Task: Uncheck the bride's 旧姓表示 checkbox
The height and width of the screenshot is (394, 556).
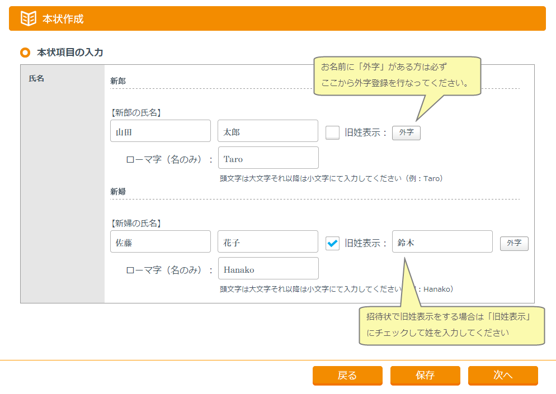Action: point(332,244)
